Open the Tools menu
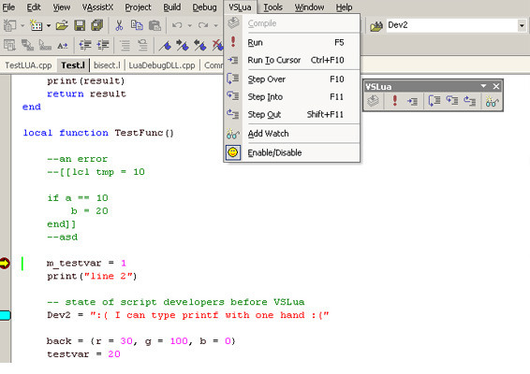This screenshot has height=374, width=530. coord(272,7)
